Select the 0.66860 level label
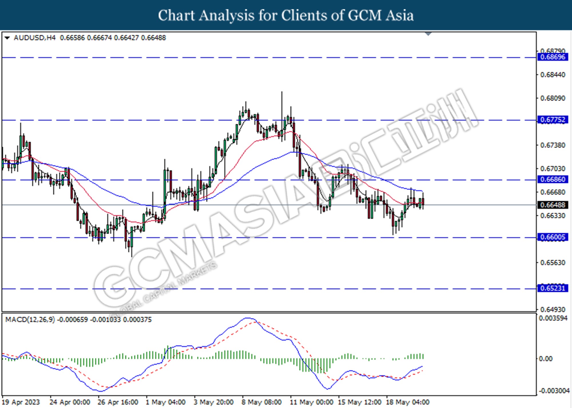 tap(553, 179)
